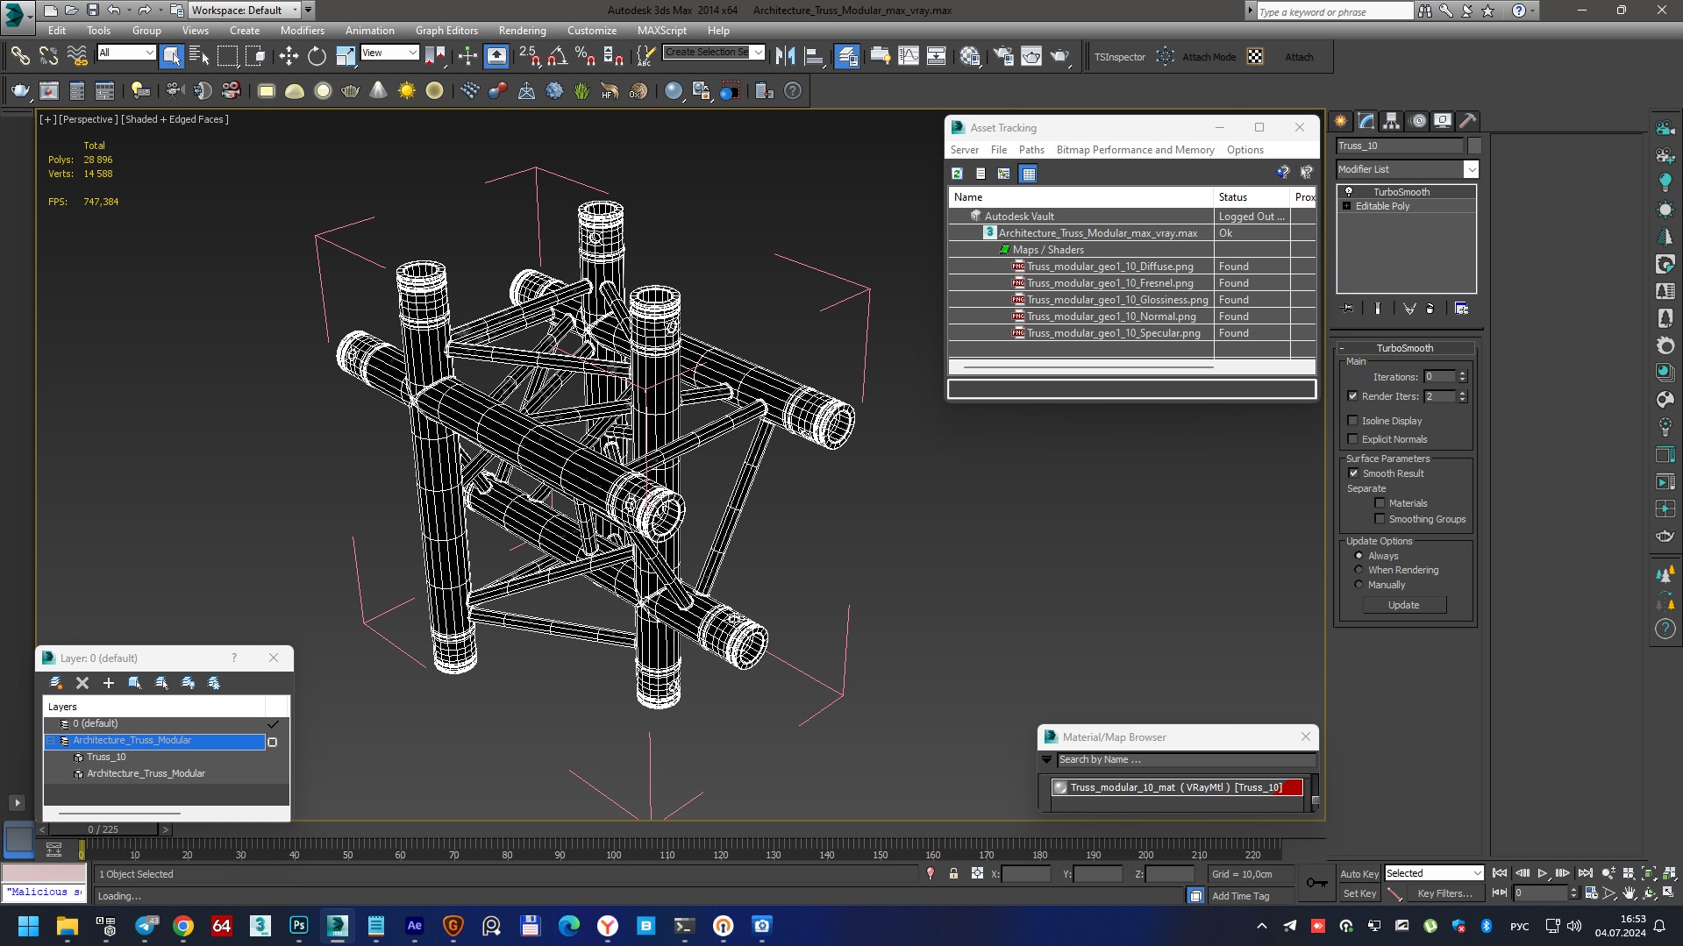The image size is (1683, 946).
Task: Click time slider showing 0 / 225
Action: (103, 829)
